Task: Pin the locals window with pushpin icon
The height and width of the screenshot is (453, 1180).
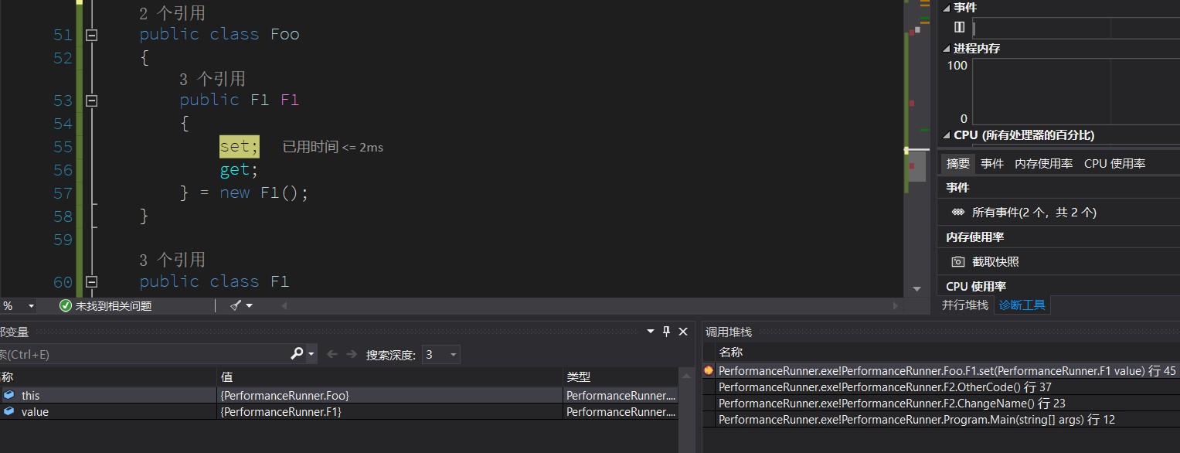Action: (x=667, y=332)
